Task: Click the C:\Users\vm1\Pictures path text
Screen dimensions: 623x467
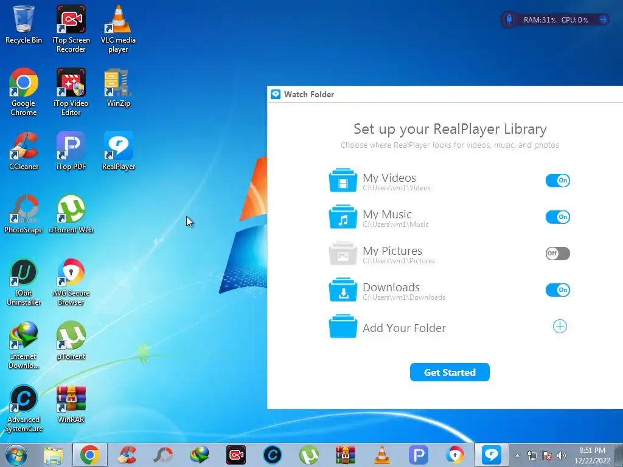Action: pos(399,261)
